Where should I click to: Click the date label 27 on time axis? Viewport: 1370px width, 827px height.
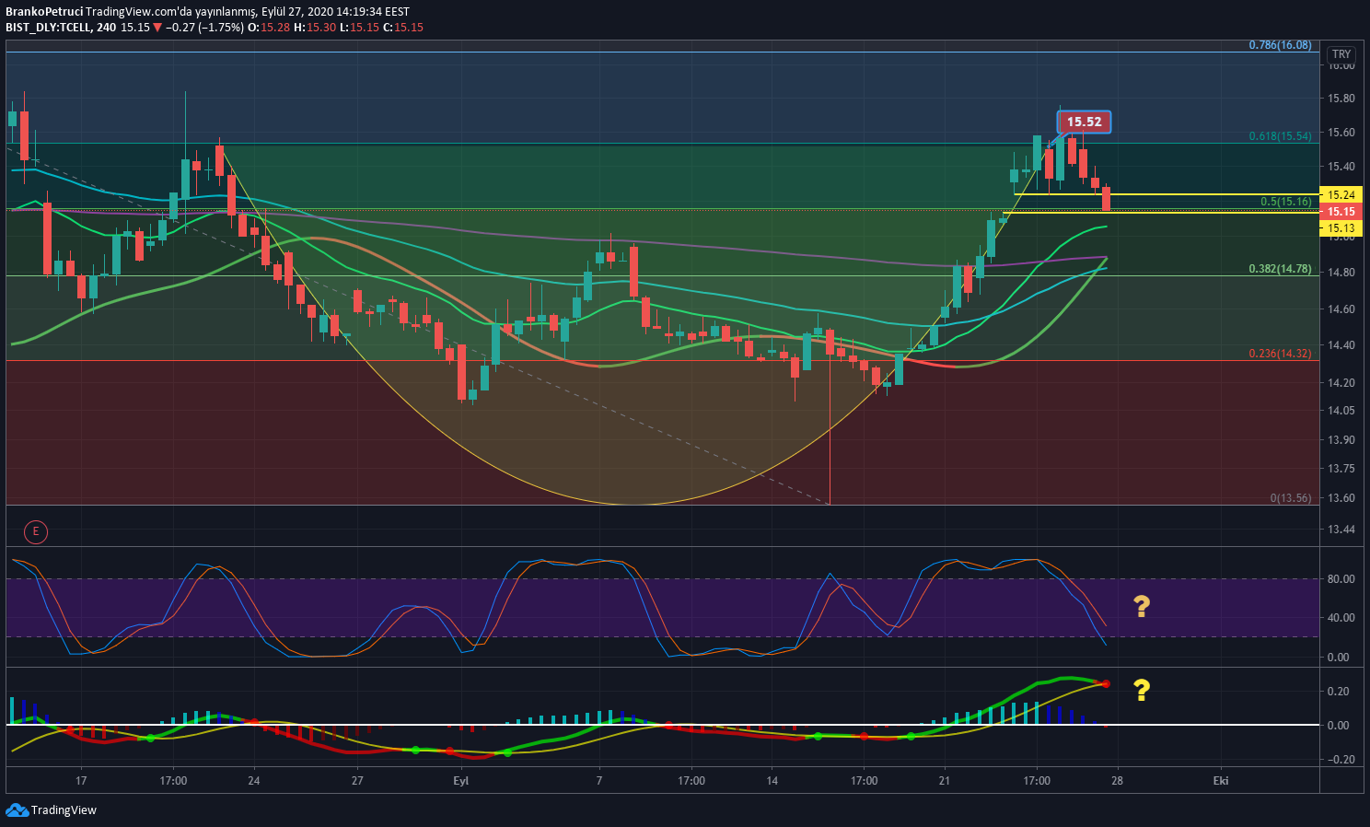357,781
